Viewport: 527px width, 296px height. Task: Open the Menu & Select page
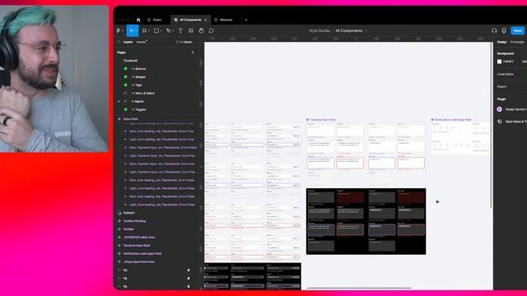[x=145, y=93]
